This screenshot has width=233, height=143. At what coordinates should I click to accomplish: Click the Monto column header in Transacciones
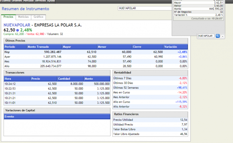(97, 79)
